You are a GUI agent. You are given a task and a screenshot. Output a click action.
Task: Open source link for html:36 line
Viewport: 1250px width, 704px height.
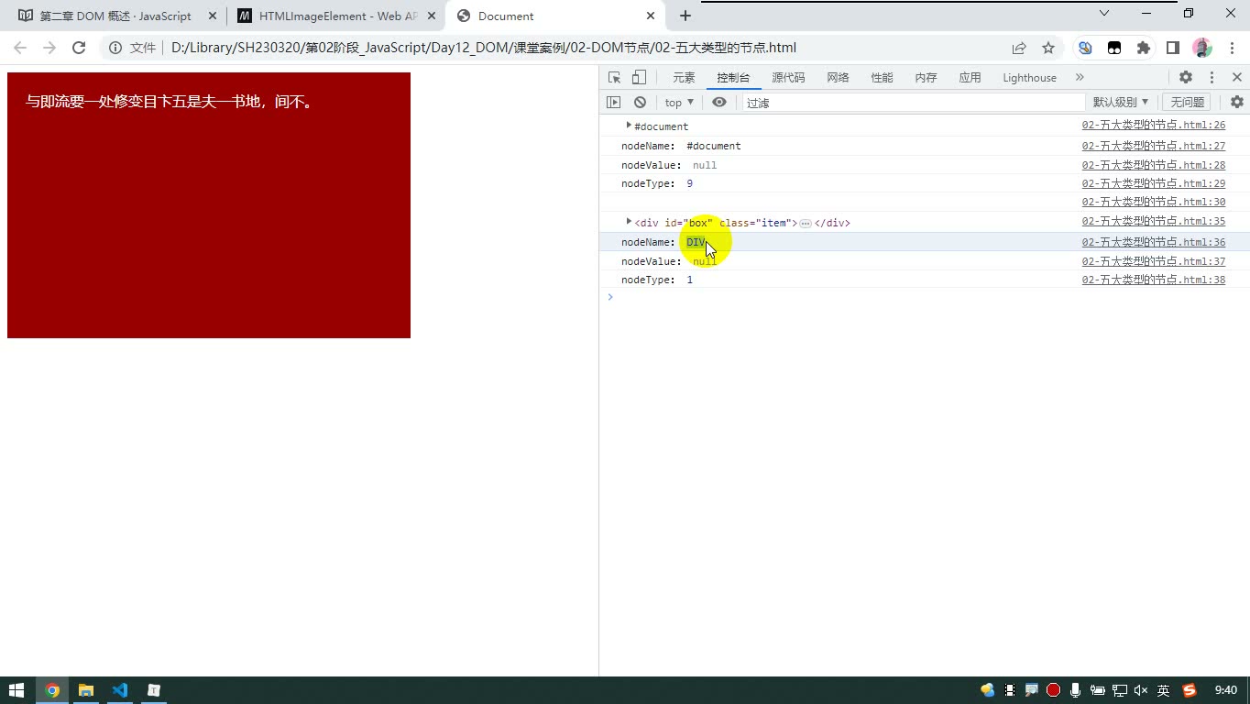[1154, 242]
